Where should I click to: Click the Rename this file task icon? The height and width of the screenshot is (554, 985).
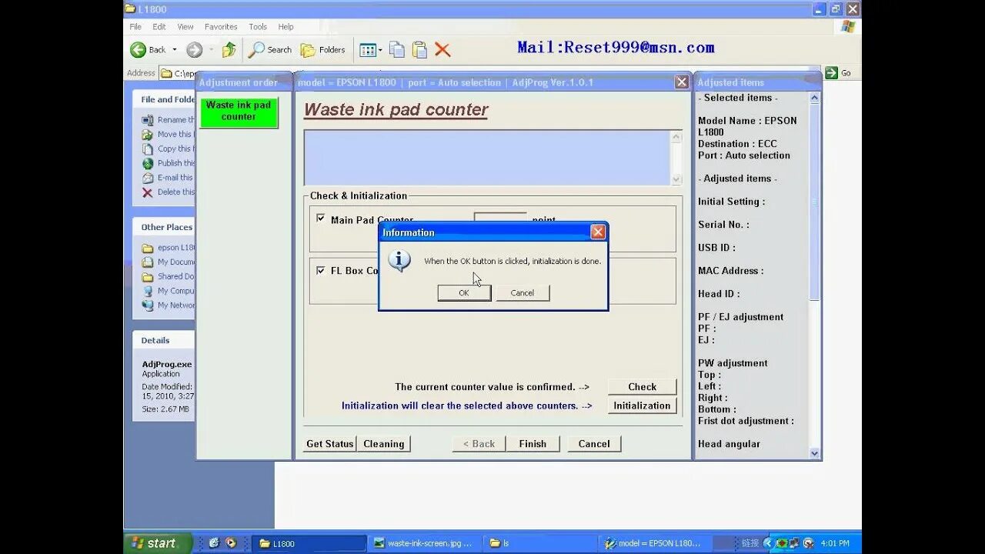tap(148, 120)
